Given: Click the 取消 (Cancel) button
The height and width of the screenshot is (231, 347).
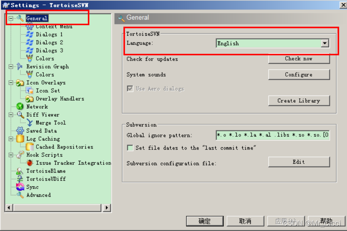Looking at the screenshot, I should pyautogui.click(x=245, y=221).
